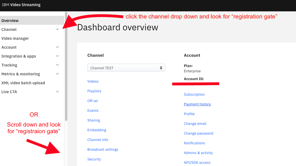Open the Sharing link

click(94, 120)
